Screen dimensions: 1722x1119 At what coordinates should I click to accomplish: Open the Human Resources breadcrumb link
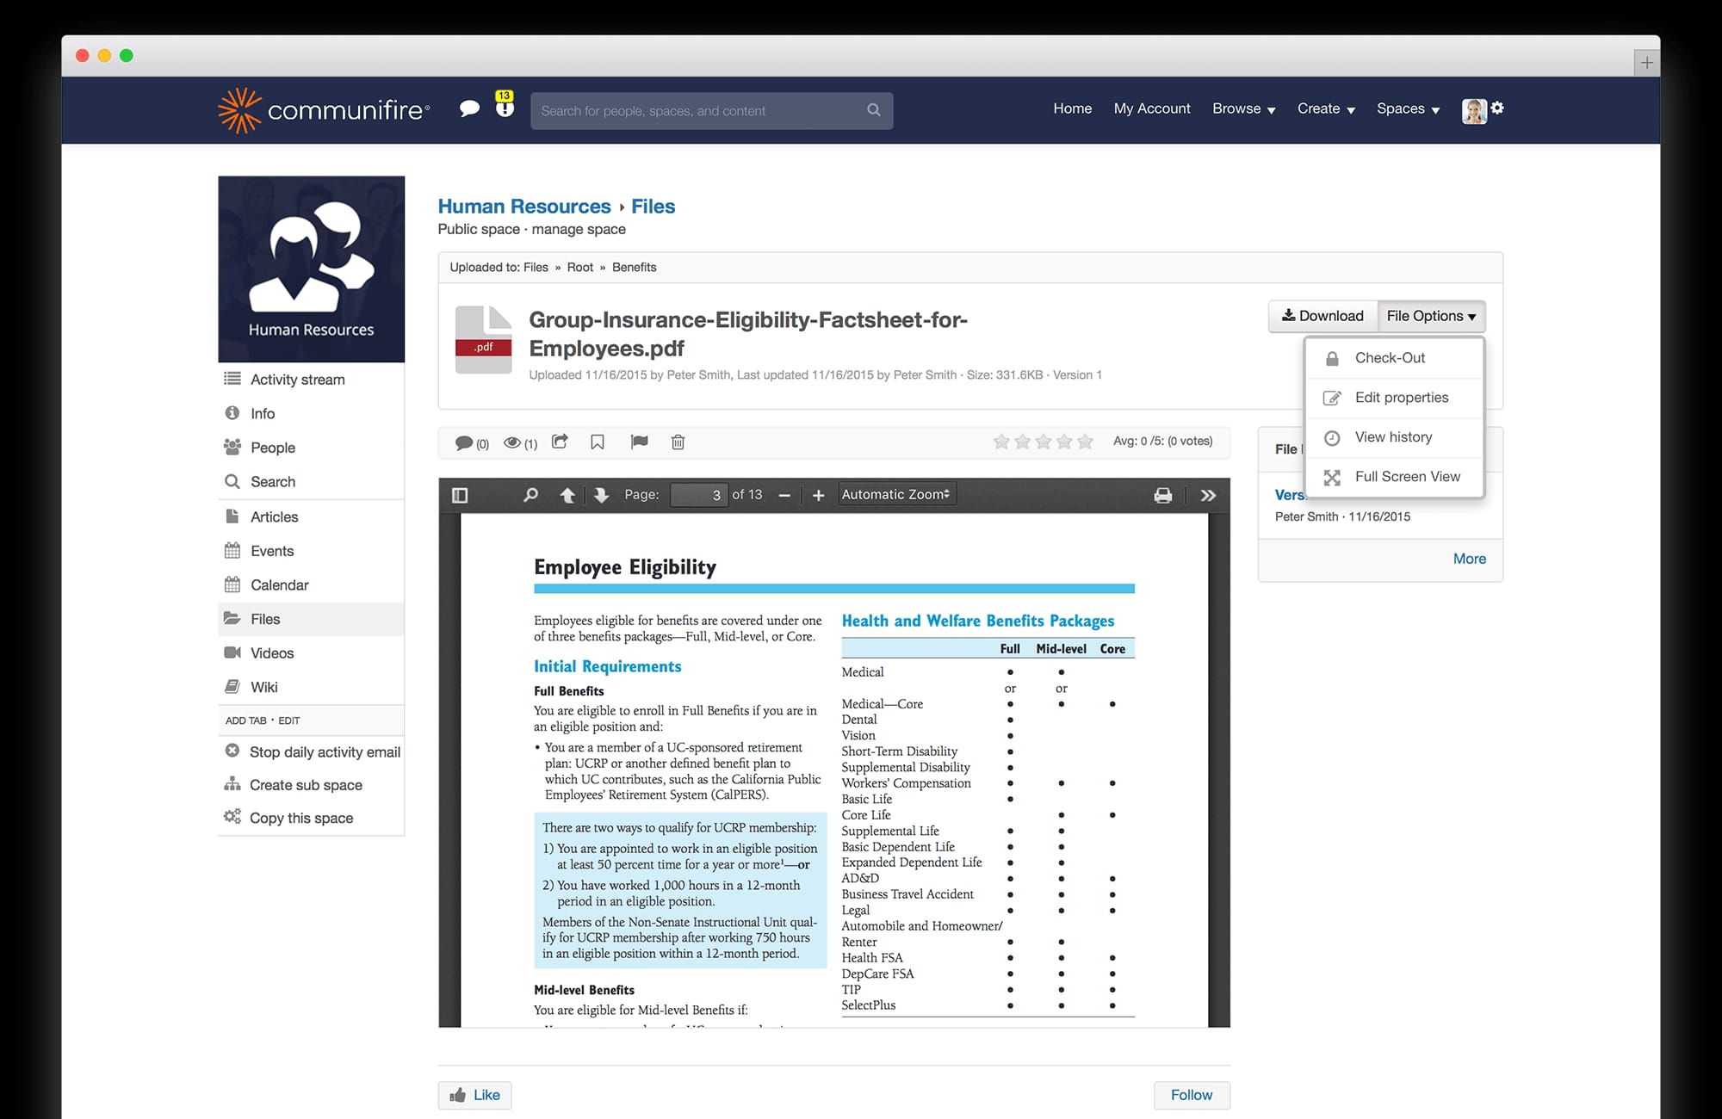[524, 207]
